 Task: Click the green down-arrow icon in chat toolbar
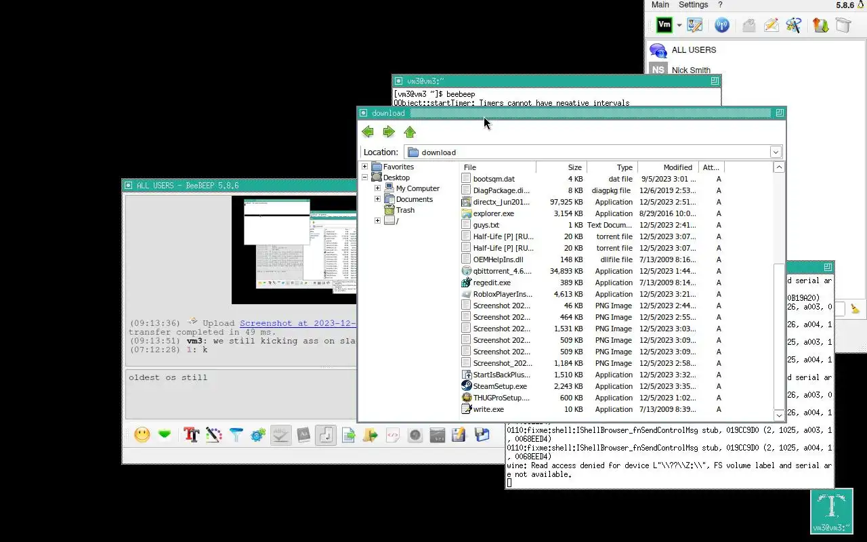pyautogui.click(x=165, y=435)
